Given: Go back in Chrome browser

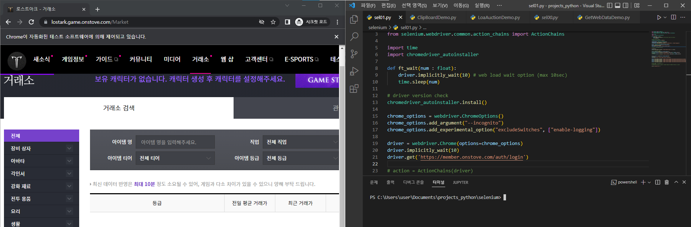Looking at the screenshot, I should pyautogui.click(x=8, y=22).
